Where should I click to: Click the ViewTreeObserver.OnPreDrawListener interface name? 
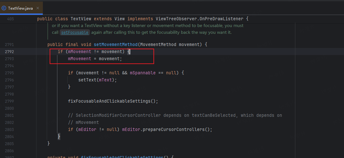[x=200, y=19]
